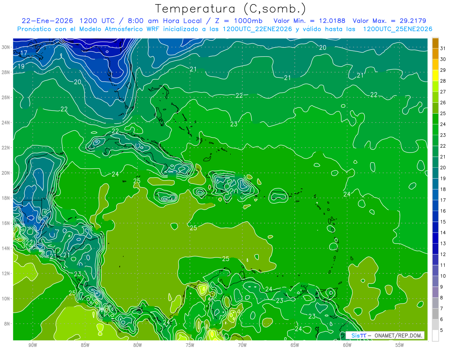Pick the gray legend band between 6 and 7
The height and width of the screenshot is (350, 453).
(x=435, y=314)
